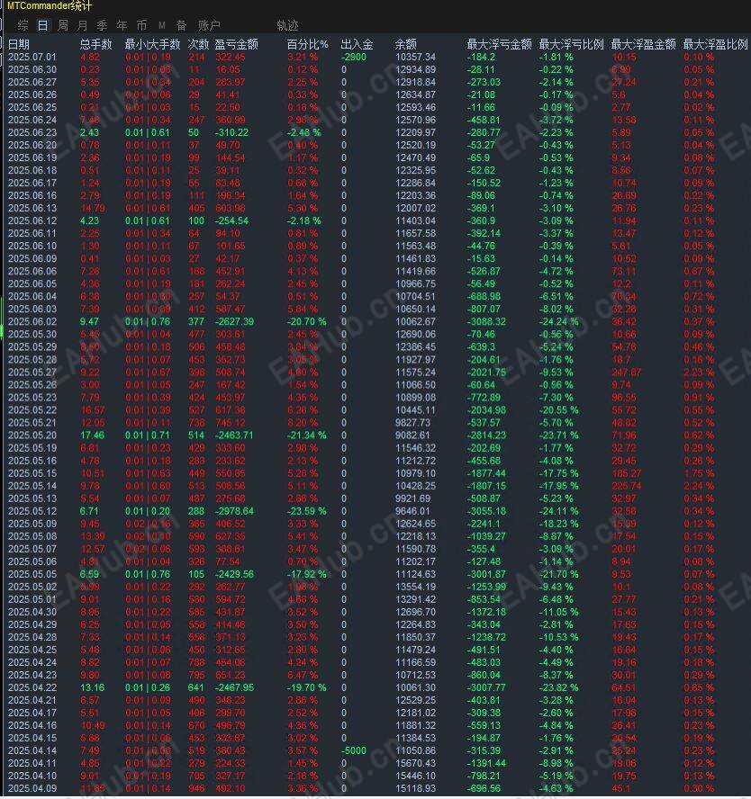
Task: Click the 百分比% column header
Action: pos(307,44)
